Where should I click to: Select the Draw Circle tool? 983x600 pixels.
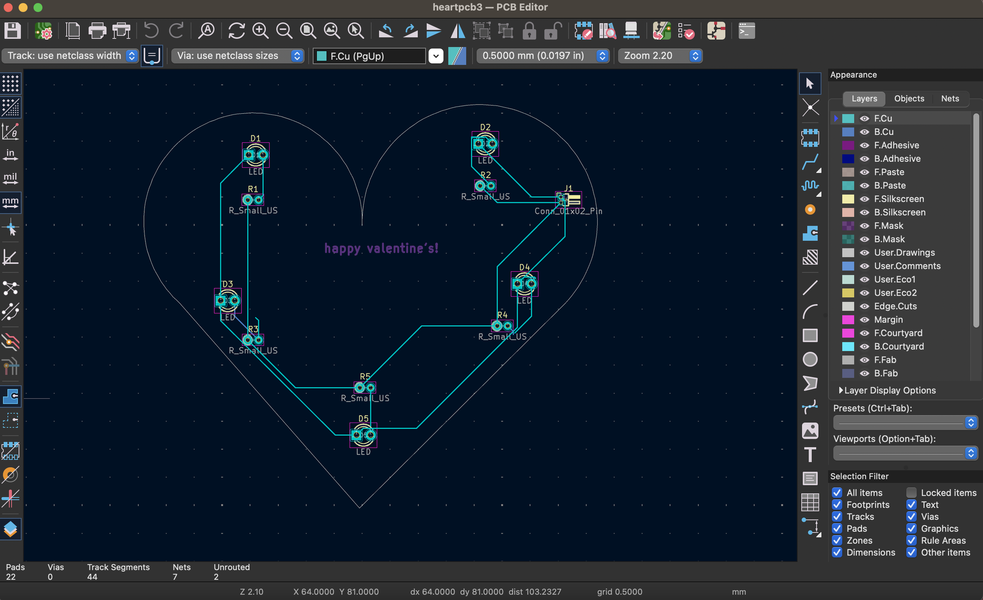click(810, 359)
